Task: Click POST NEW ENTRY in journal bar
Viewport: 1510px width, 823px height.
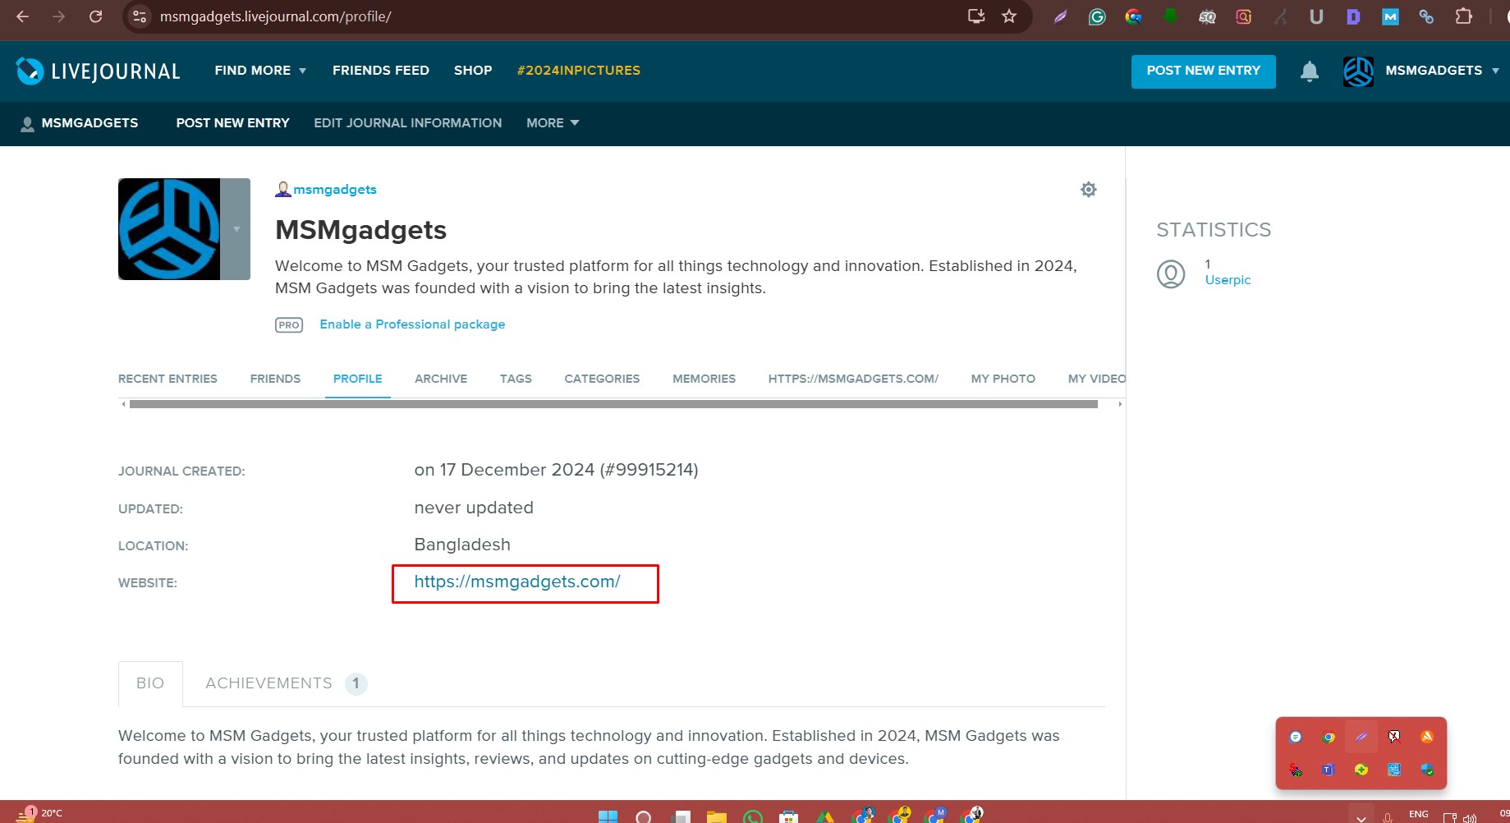Action: point(232,123)
